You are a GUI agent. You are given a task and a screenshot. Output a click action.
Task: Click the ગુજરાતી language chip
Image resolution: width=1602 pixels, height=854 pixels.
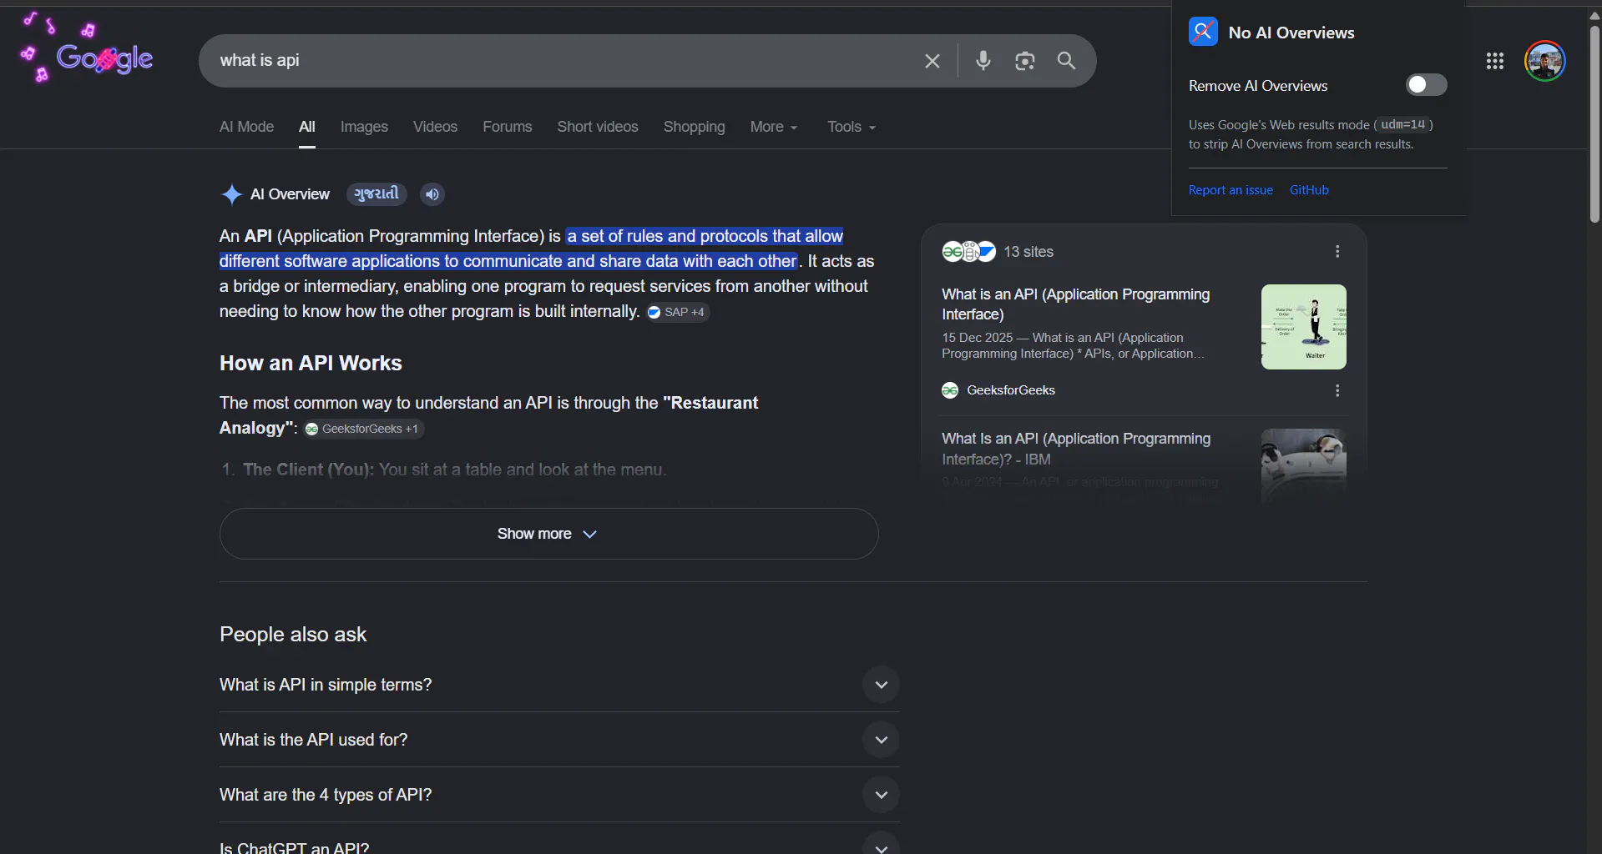click(x=376, y=194)
